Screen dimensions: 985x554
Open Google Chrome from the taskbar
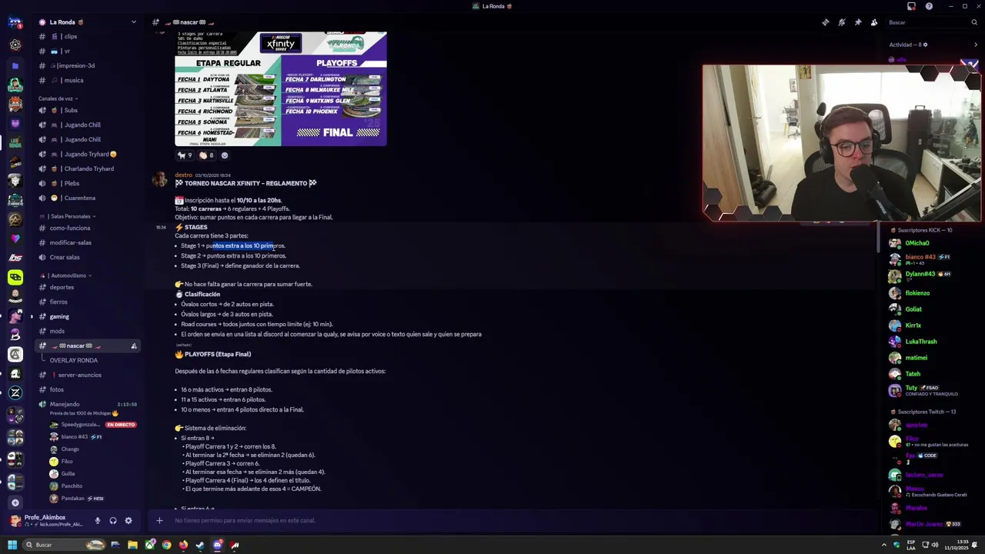[x=166, y=545]
